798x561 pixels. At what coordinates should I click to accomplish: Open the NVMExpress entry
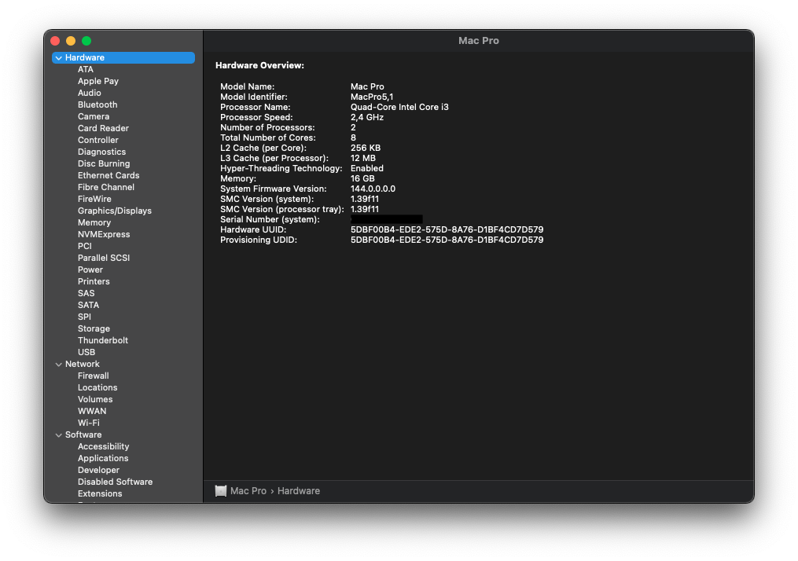click(104, 234)
